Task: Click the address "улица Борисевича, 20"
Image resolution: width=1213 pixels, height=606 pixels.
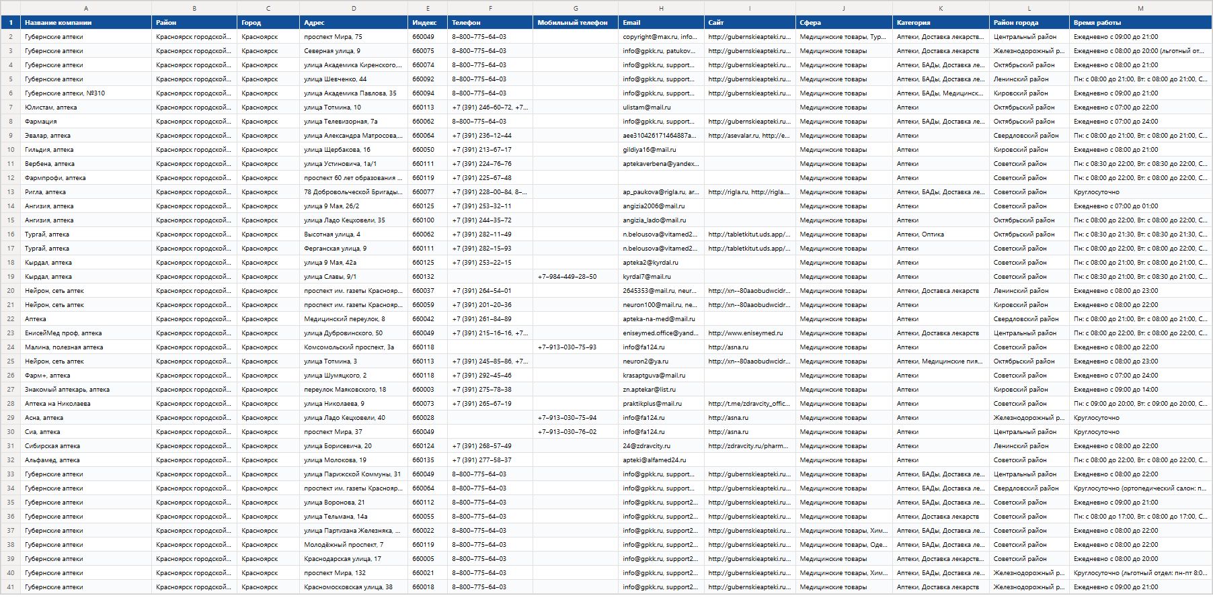Action: coord(354,446)
